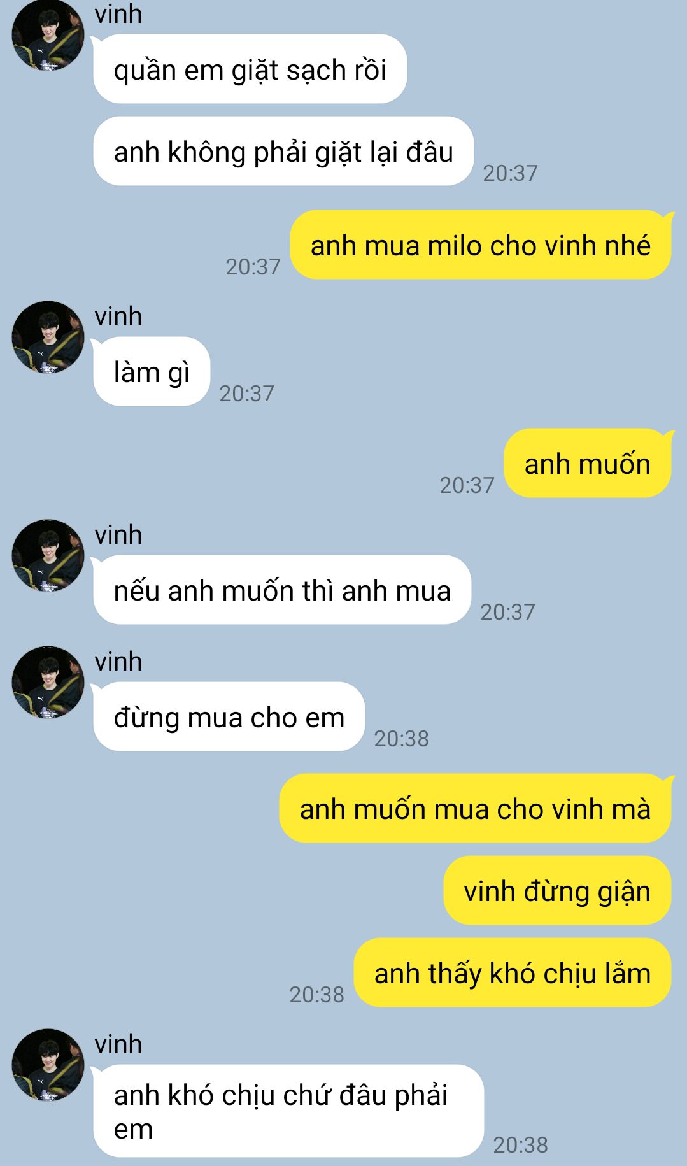Tap the yellow bubble 'anh mua milo cho vinh nhé'
Image resolution: width=687 pixels, height=1166 pixels.
click(481, 245)
